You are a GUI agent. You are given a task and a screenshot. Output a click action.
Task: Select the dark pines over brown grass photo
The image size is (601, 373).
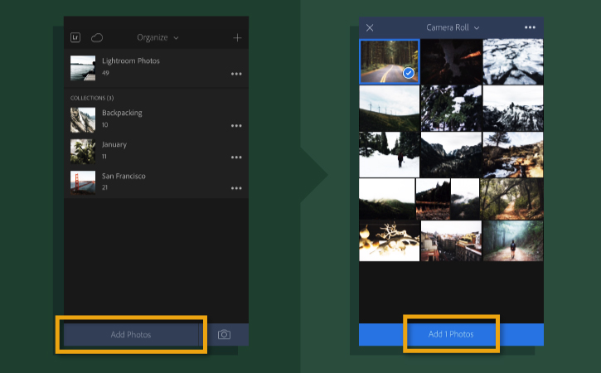tap(433, 199)
